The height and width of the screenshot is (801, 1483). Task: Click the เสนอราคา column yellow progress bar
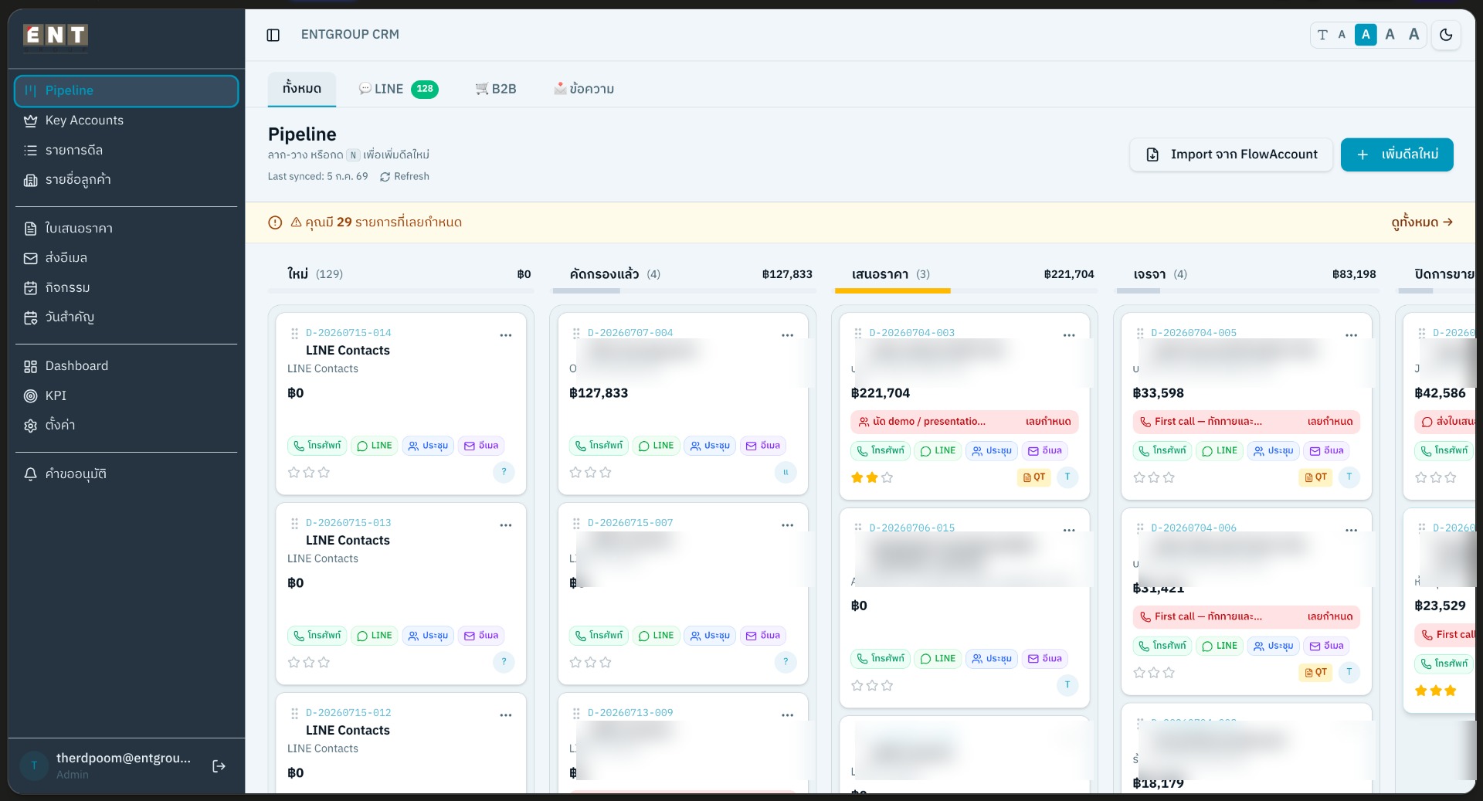point(893,290)
